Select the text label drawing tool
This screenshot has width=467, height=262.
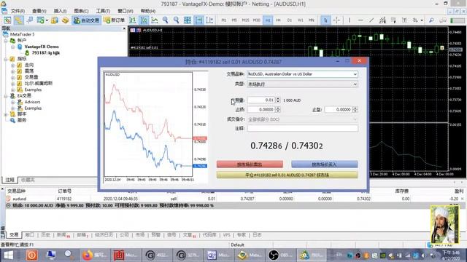point(404,20)
